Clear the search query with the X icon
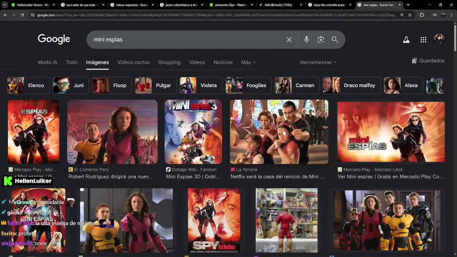 click(x=289, y=40)
